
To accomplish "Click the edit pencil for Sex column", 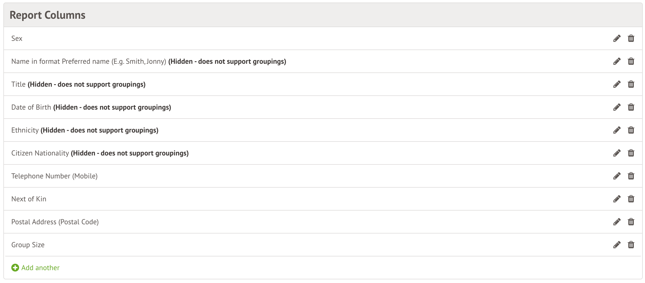I will [617, 38].
